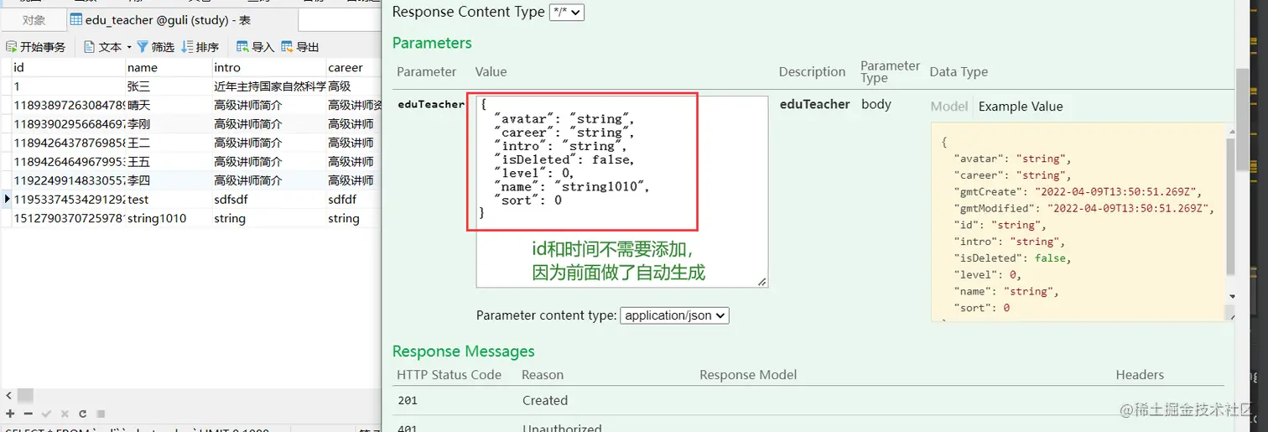
Task: Add a record with the plus icon
Action: [x=10, y=414]
